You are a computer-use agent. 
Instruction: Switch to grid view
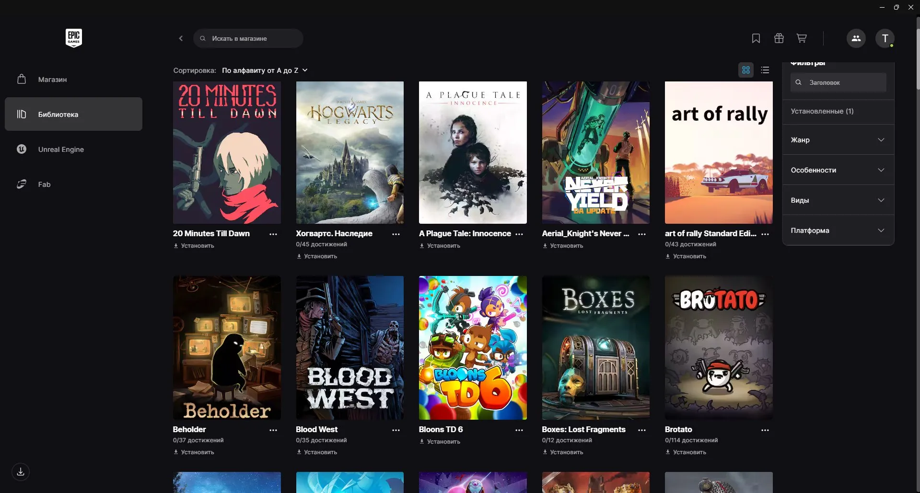point(745,70)
